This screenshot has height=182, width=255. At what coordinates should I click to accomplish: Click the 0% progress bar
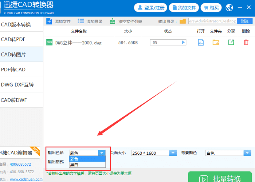pyautogui.click(x=168, y=43)
